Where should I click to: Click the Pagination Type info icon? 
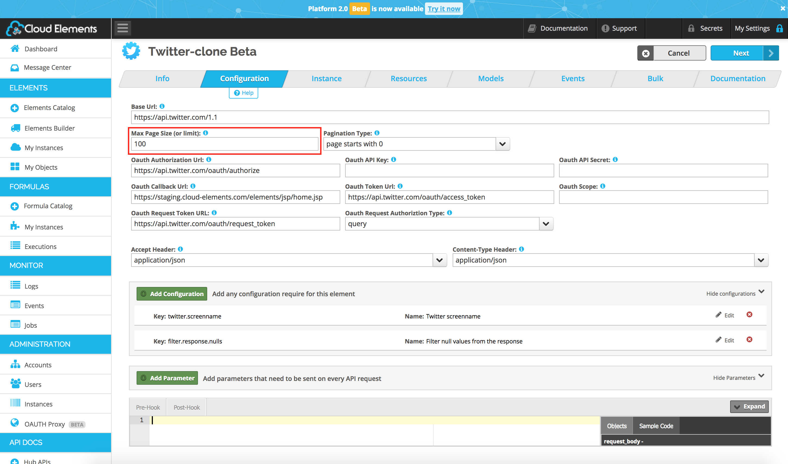pos(377,133)
